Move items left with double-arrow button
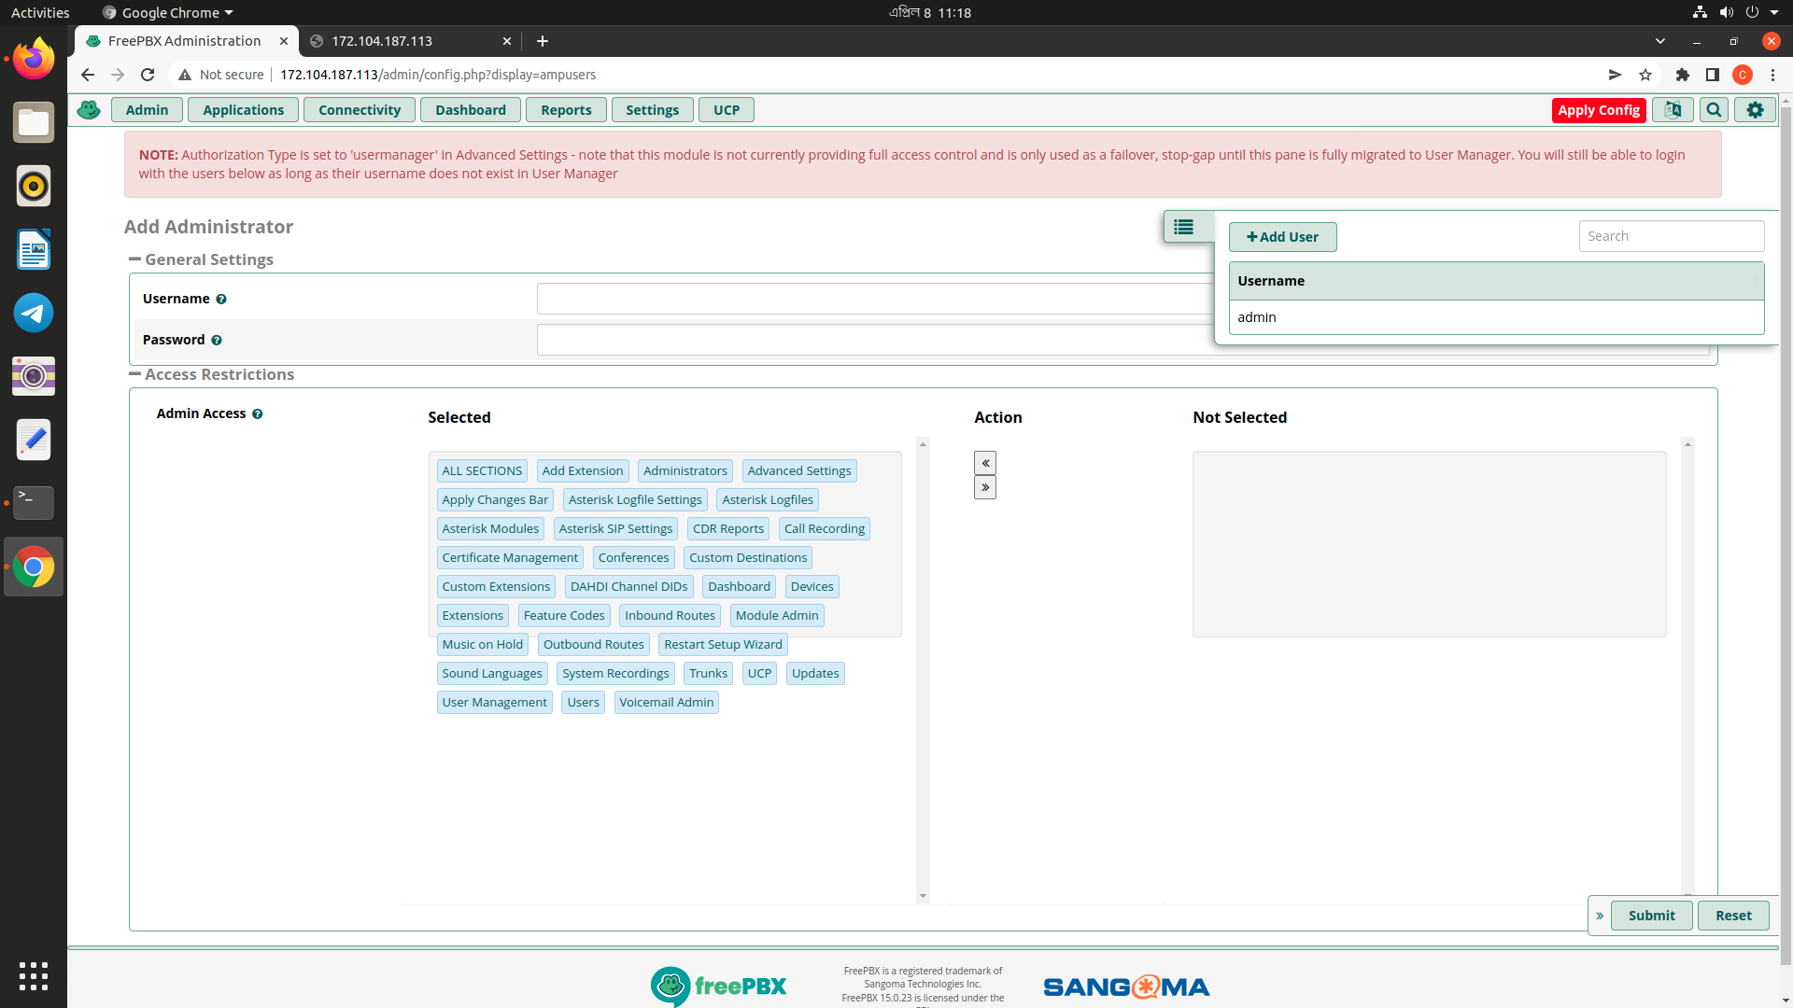The image size is (1793, 1008). point(985,463)
